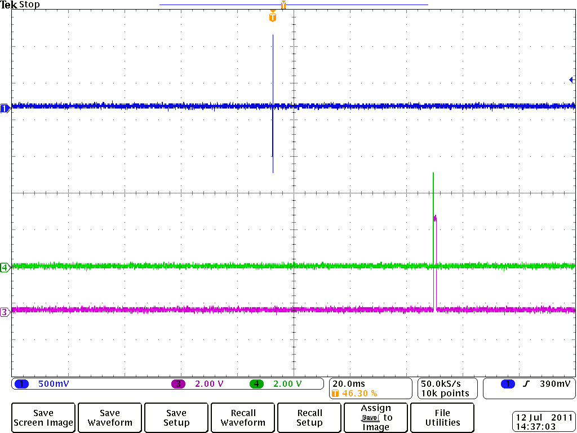The height and width of the screenshot is (433, 577).
Task: Click the 50.0kS/s sample rate readout
Action: 441,384
